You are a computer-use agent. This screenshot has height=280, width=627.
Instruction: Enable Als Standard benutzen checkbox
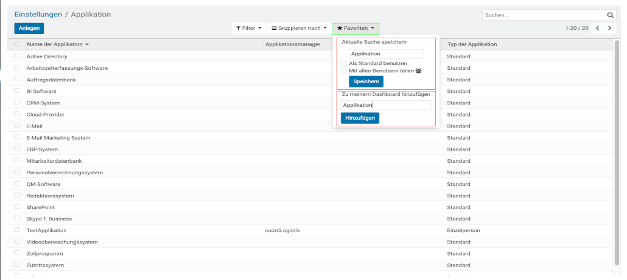click(344, 63)
